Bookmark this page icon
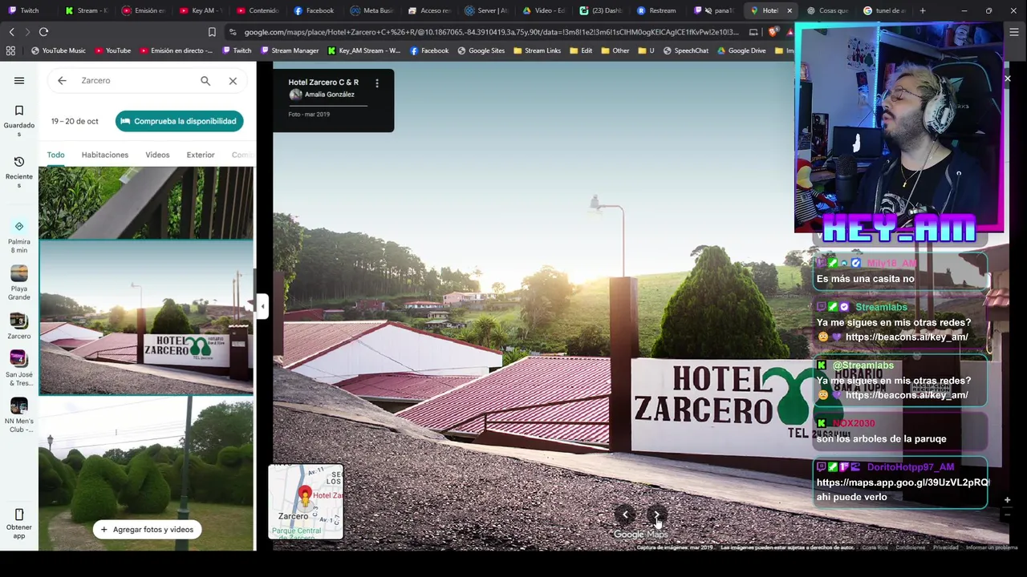Screen dimensions: 1027x577 coord(212,32)
